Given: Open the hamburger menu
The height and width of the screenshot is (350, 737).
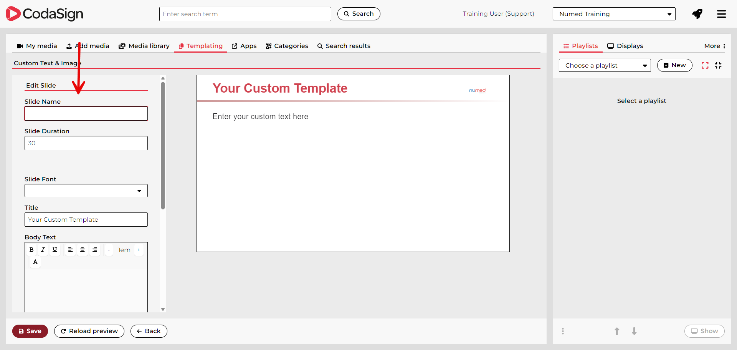Looking at the screenshot, I should (x=721, y=14).
